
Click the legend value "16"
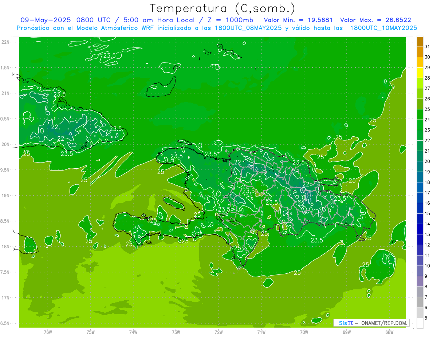click(x=428, y=203)
